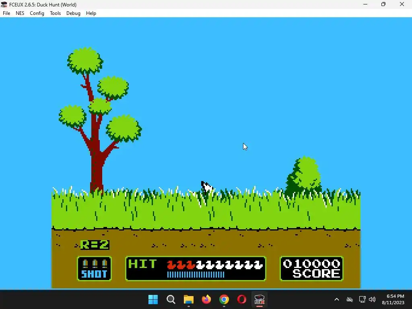
Task: Click the HIT label in game HUD
Action: pos(143,264)
